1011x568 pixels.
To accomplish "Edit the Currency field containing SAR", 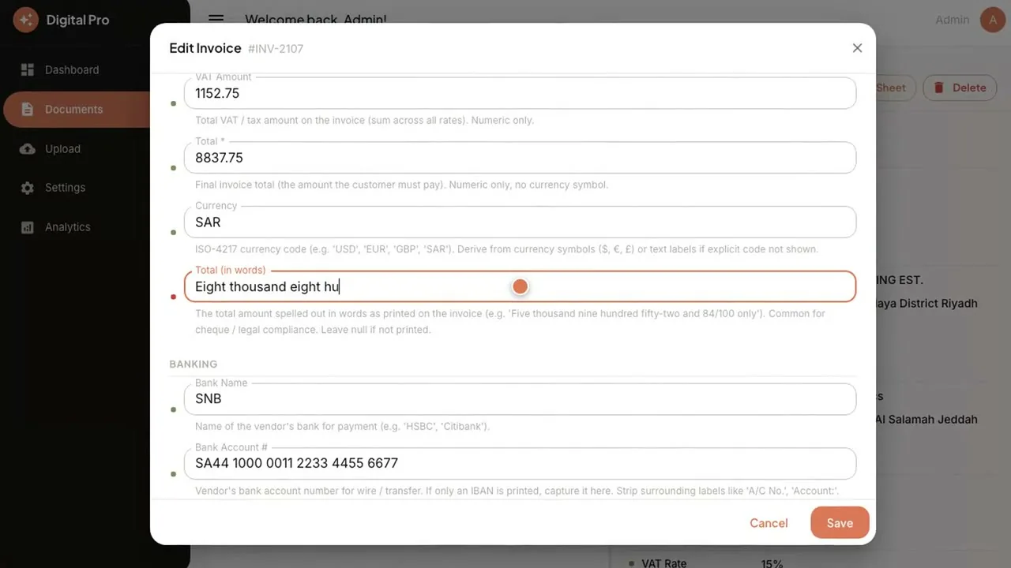I will 520,222.
